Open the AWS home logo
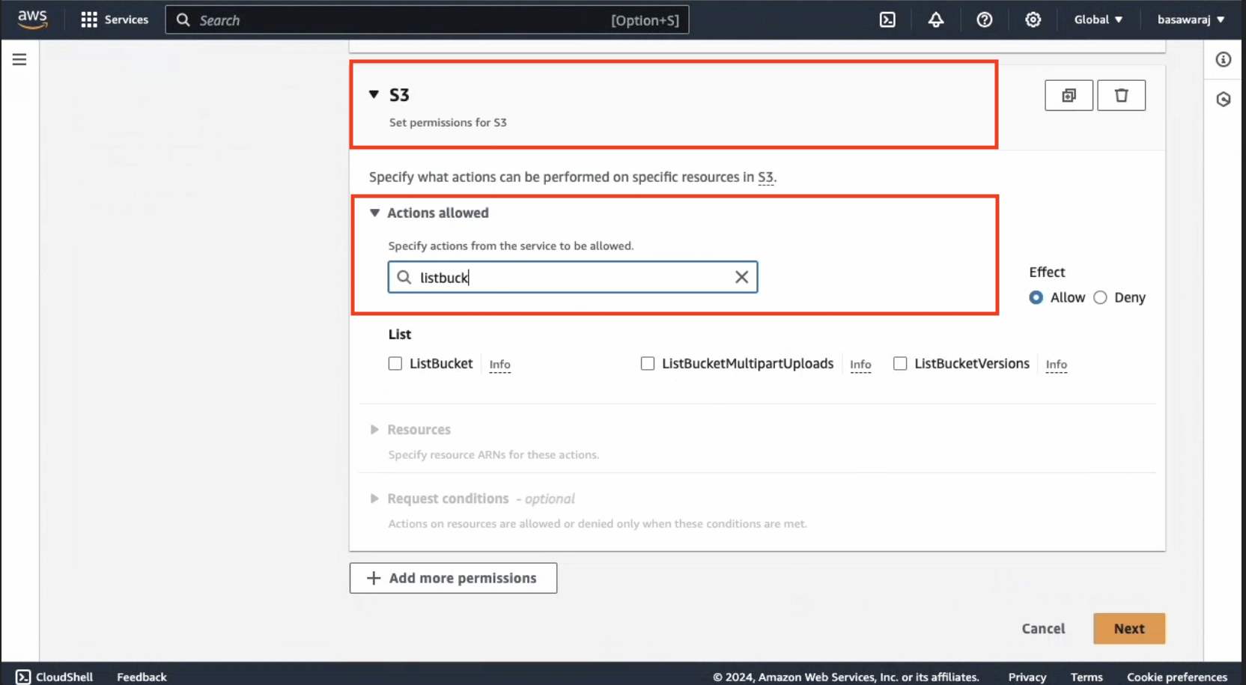This screenshot has height=685, width=1246. tap(32, 19)
